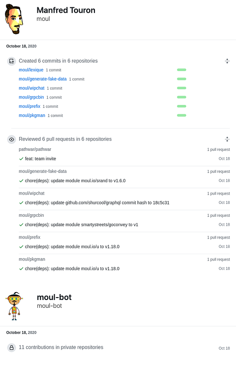Viewport: 236px width, 366px height.
Task: Open the moul/prefix repository link
Action: (29, 106)
